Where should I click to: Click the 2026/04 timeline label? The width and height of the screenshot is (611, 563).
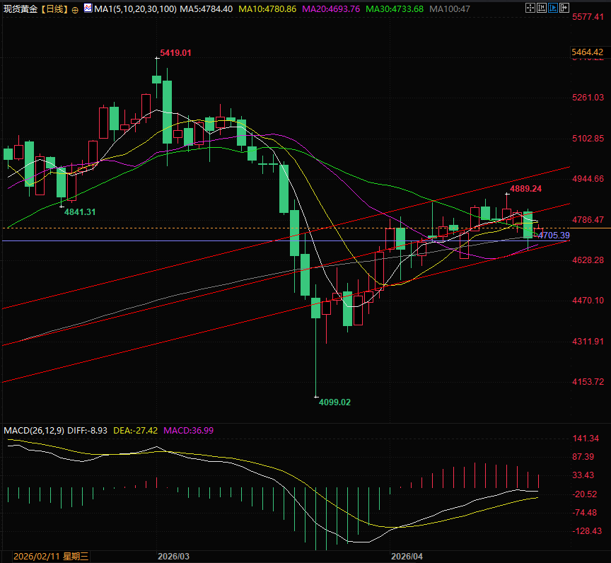tap(407, 557)
